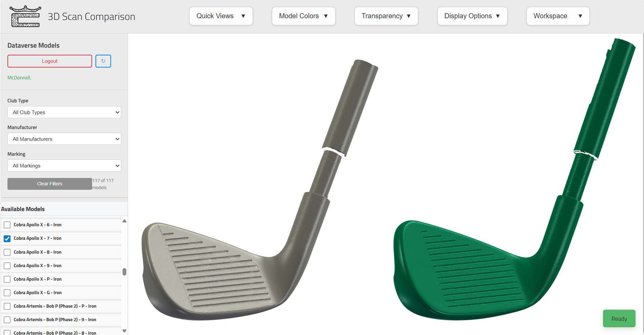This screenshot has height=335, width=644.
Task: Click the scroll down arrow in models list
Action: click(x=124, y=331)
